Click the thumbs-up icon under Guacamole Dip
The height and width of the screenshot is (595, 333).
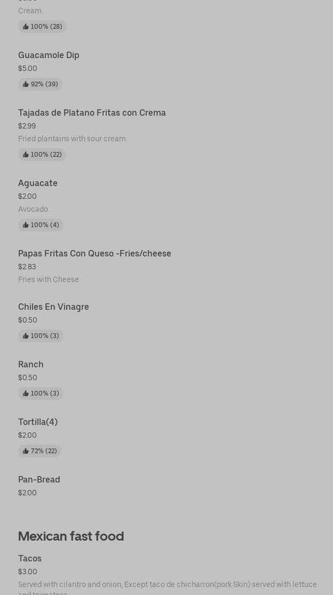[26, 84]
